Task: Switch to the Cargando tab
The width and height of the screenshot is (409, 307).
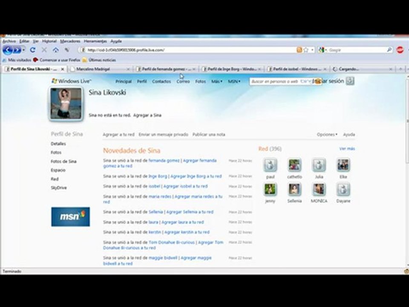Action: (x=363, y=69)
